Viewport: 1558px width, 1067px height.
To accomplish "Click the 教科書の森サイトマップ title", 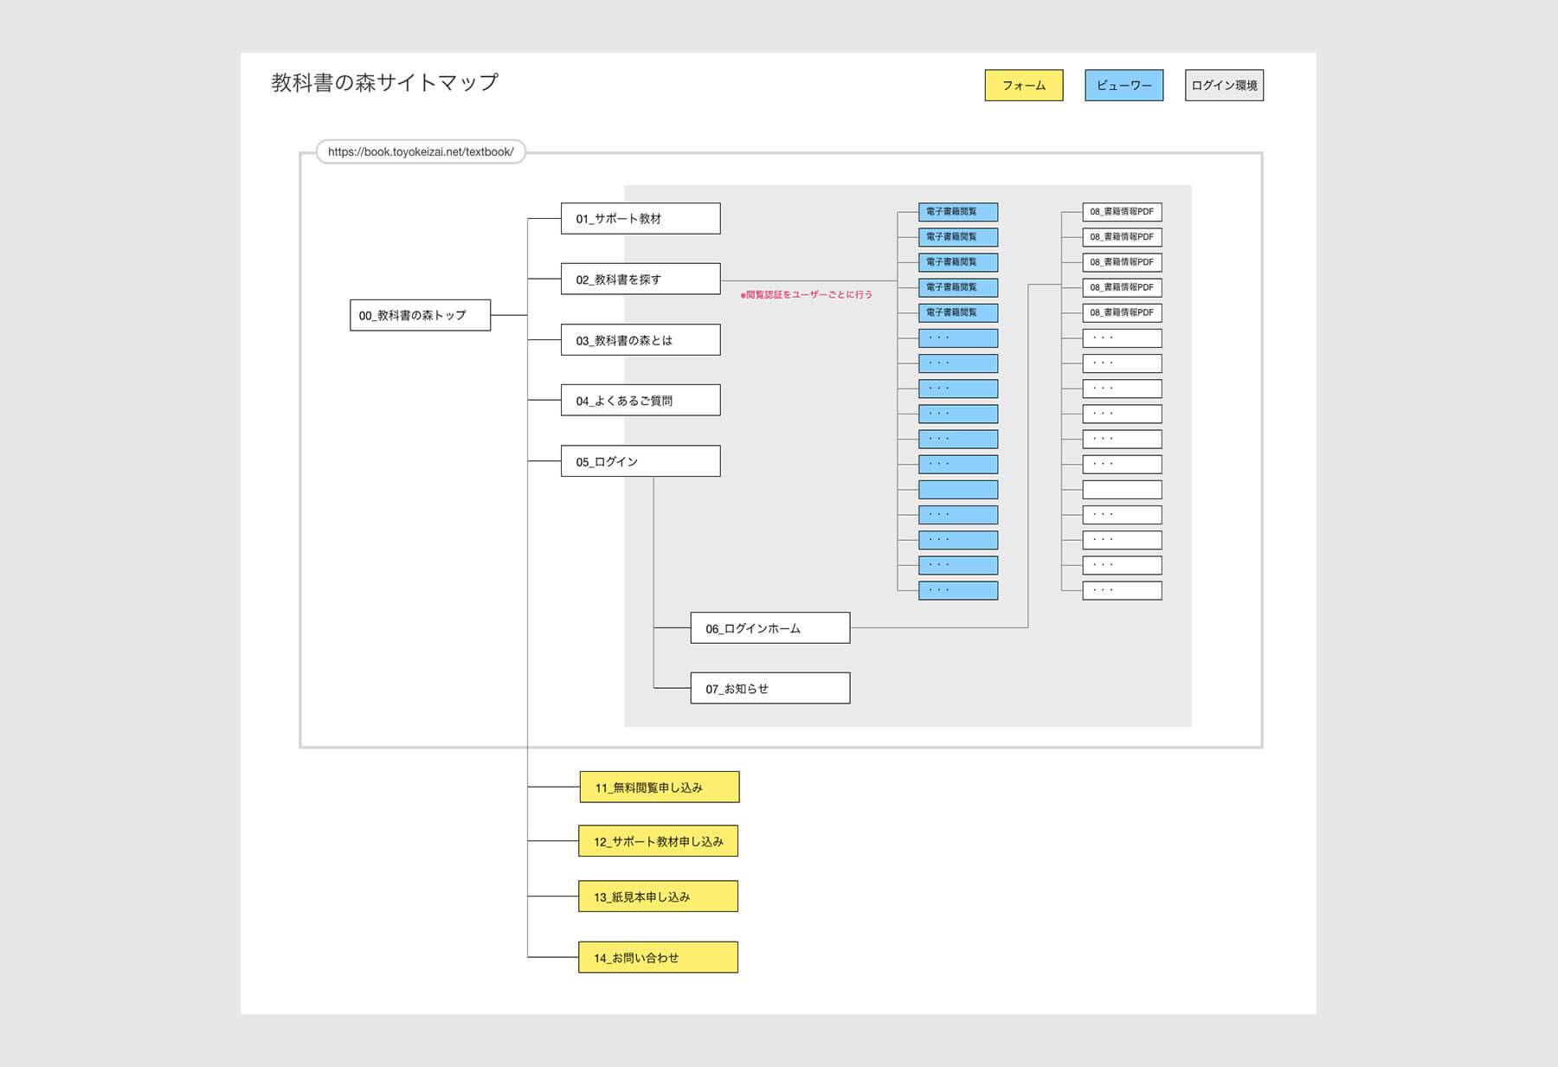I will [x=385, y=82].
